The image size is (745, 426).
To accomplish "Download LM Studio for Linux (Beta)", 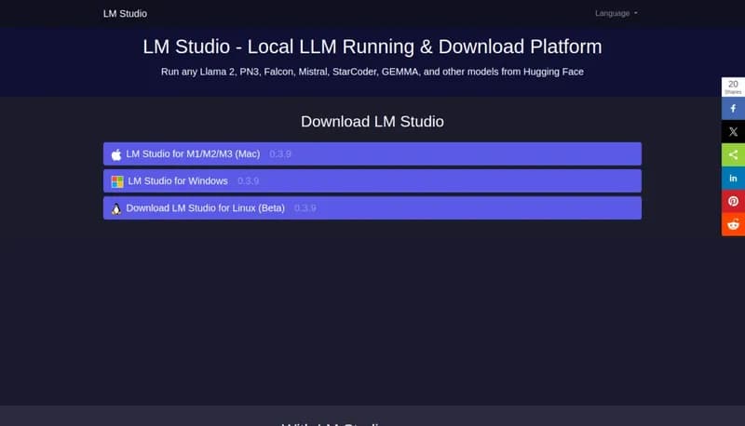I will [x=372, y=208].
